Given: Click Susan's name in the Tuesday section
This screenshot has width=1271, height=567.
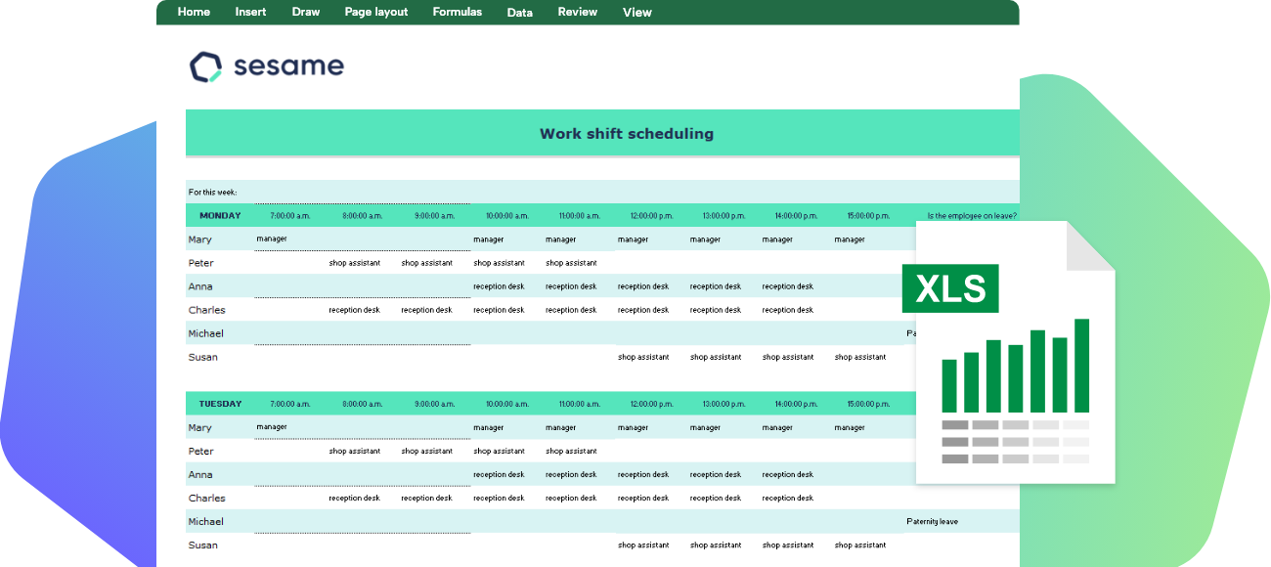Looking at the screenshot, I should coord(202,545).
